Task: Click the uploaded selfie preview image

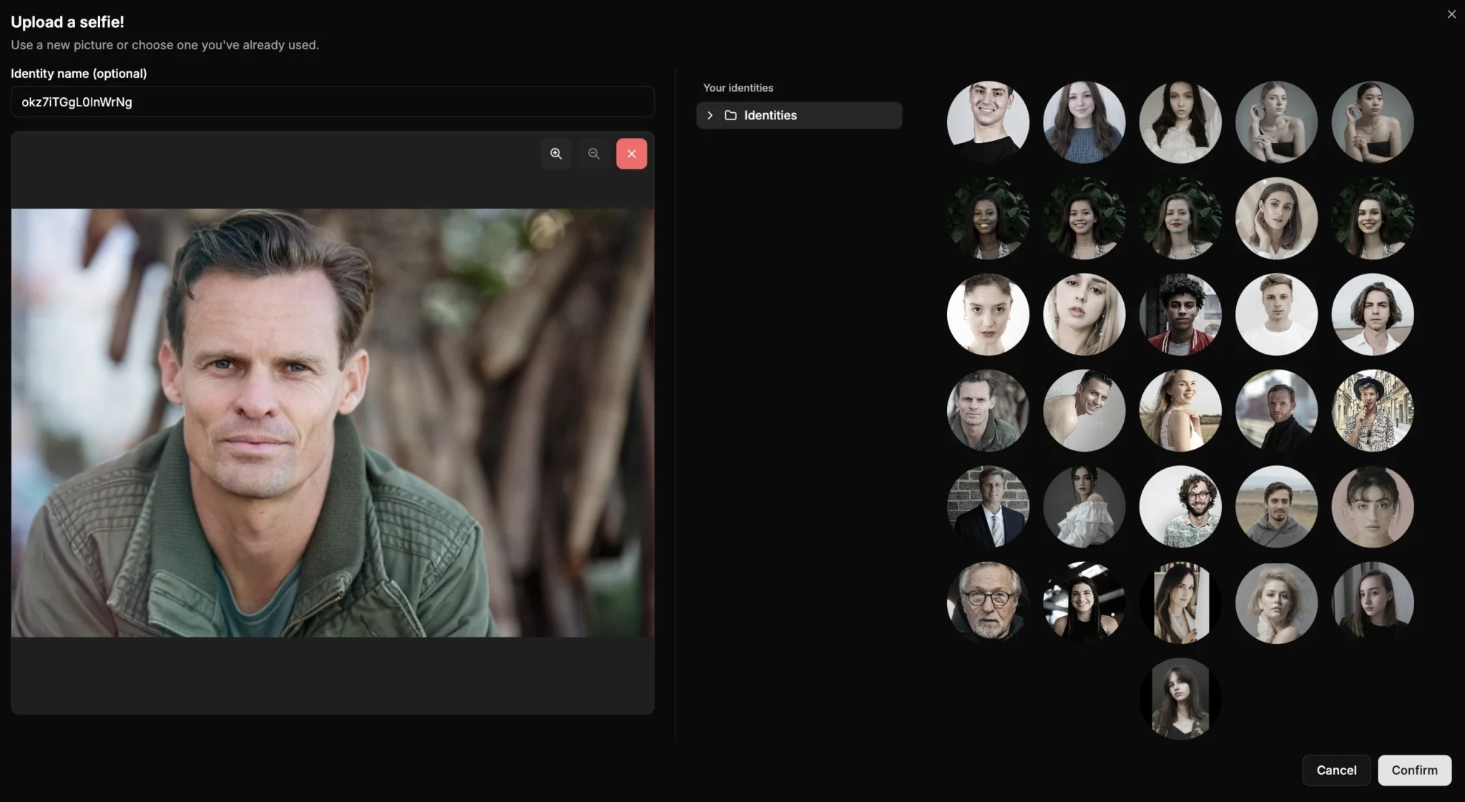Action: (x=332, y=422)
